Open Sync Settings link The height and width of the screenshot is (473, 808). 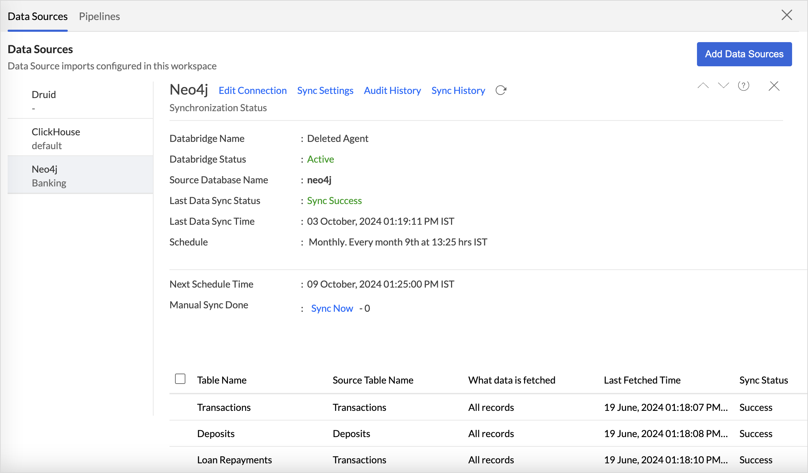pyautogui.click(x=325, y=90)
